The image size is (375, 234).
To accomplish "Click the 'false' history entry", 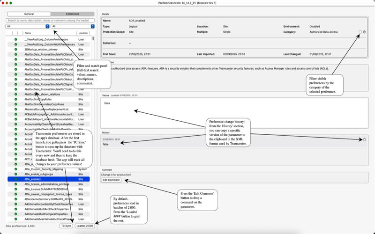I will [105, 144].
